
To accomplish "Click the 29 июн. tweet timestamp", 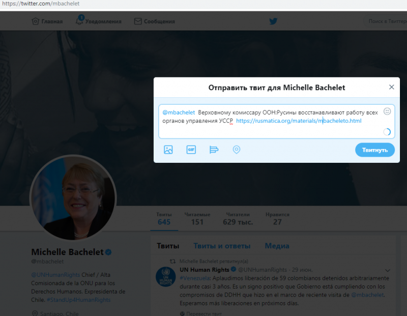I will [302, 270].
